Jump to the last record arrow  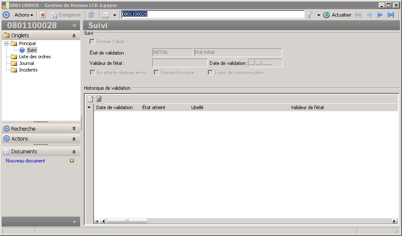[390, 15]
